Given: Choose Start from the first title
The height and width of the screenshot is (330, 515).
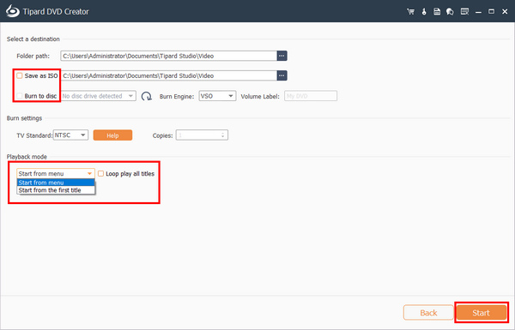Looking at the screenshot, I should pyautogui.click(x=56, y=190).
